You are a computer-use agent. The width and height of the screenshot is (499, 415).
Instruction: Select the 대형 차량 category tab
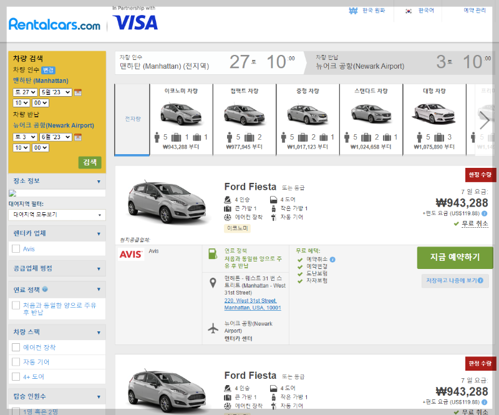point(434,119)
